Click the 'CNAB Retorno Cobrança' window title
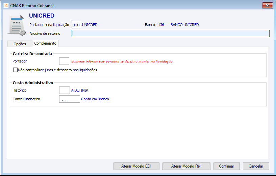Viewport: 276px width, 176px height. 32,6
